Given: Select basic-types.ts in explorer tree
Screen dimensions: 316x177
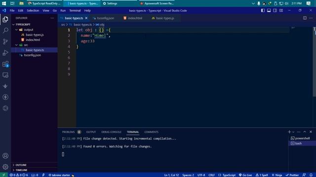Looking at the screenshot, I should (35, 50).
